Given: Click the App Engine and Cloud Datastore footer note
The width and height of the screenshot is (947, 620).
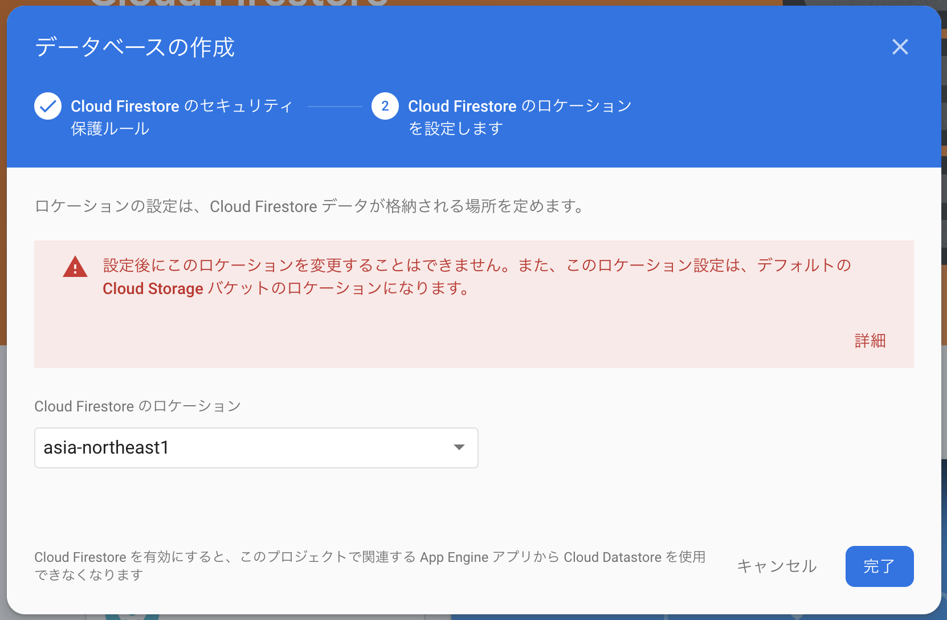Looking at the screenshot, I should pyautogui.click(x=370, y=566).
